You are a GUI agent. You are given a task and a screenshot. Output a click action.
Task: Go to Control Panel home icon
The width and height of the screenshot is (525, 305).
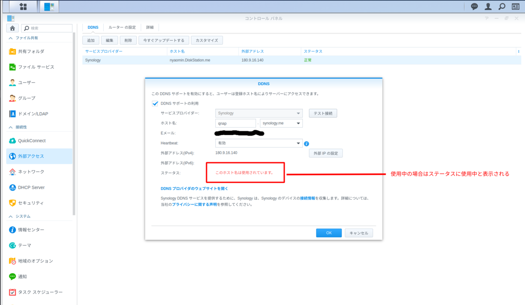(13, 28)
